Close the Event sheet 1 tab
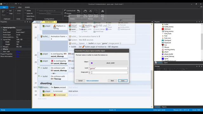The image size is (203, 114). point(56,22)
